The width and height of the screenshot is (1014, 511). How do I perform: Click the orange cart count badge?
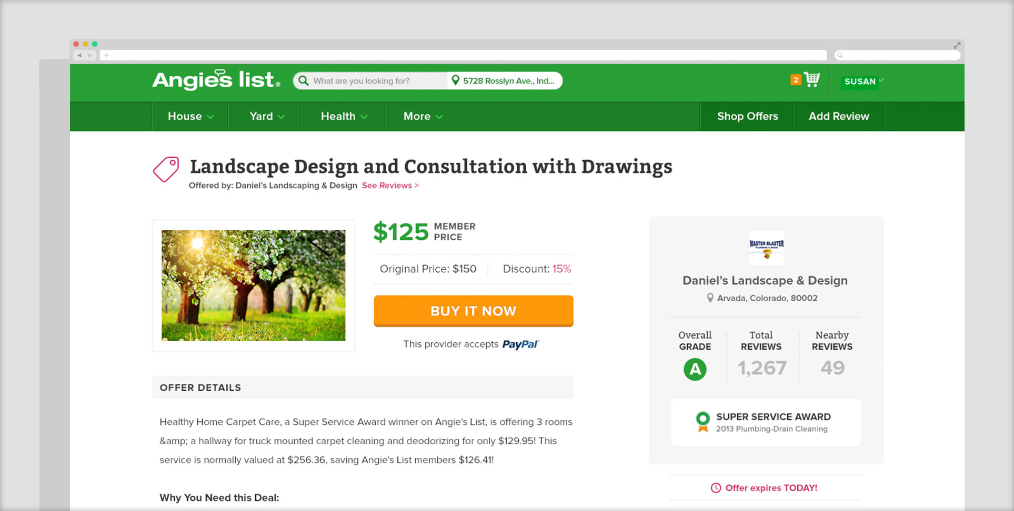(796, 79)
